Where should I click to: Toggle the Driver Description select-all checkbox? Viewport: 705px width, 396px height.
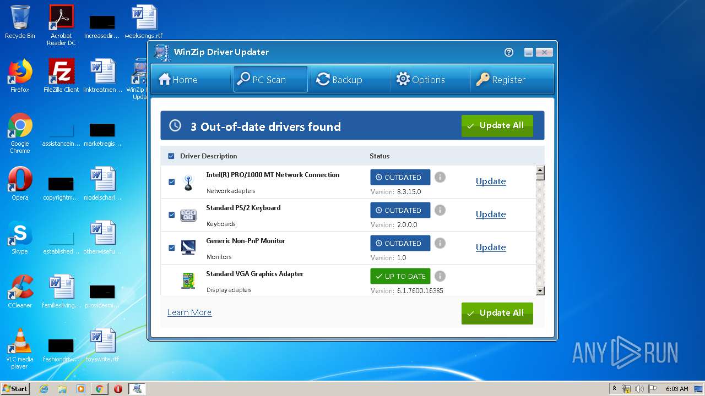pyautogui.click(x=171, y=156)
